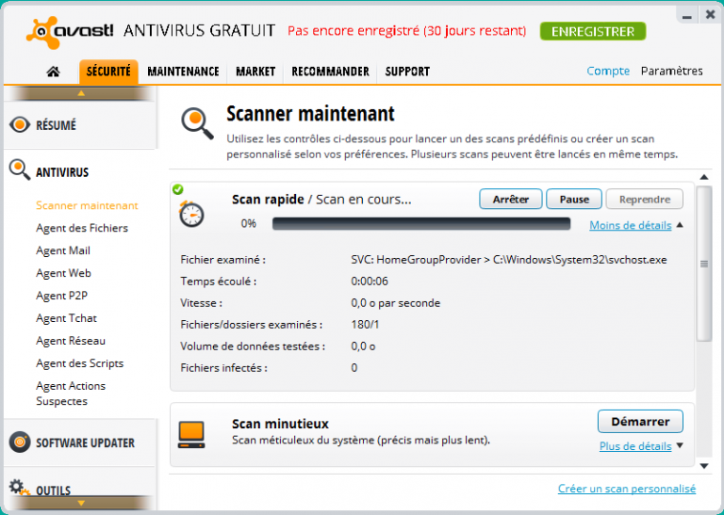Click the Scan minutieux title
Screen dimensions: 724x515
280,424
